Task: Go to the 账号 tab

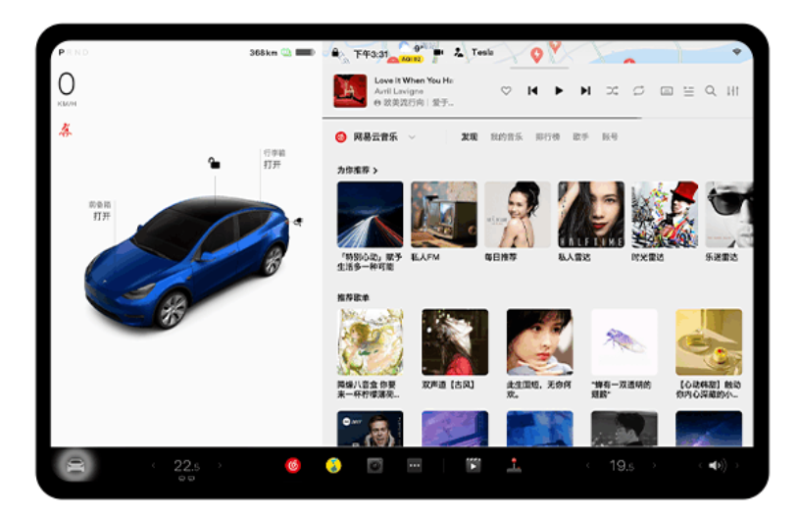Action: (x=610, y=136)
